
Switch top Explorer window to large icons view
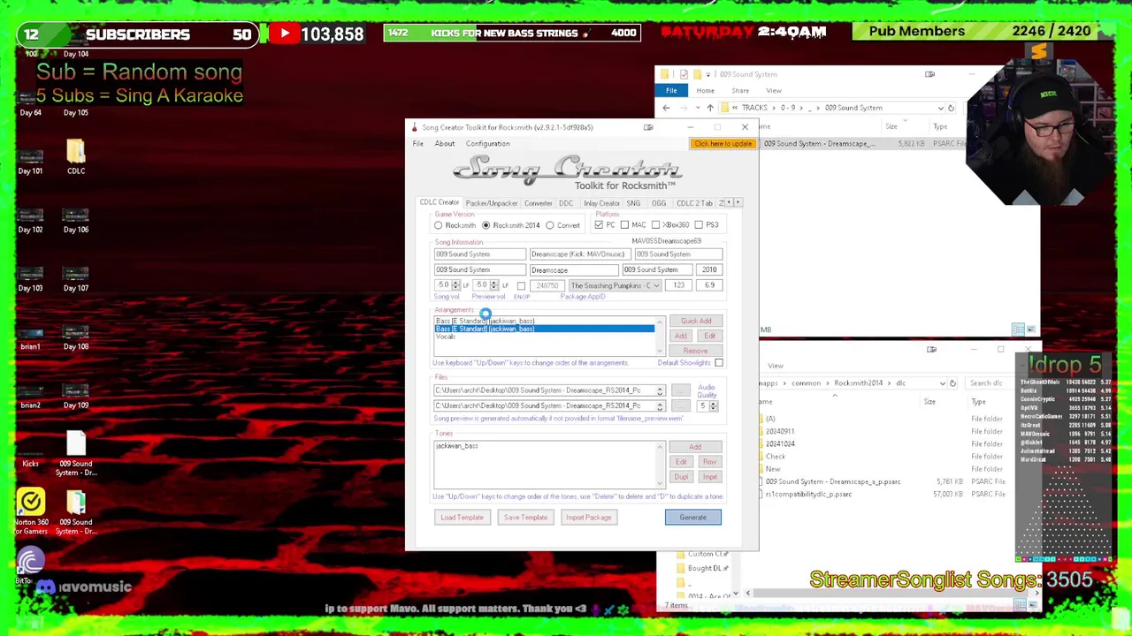(x=1030, y=329)
